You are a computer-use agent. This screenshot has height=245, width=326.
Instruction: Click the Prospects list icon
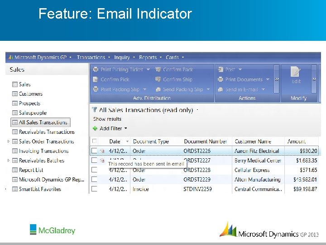pyautogui.click(x=15, y=103)
